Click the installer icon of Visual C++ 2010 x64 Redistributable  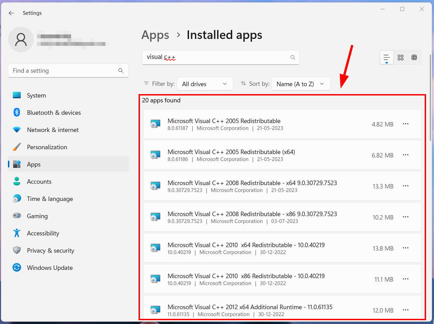point(155,248)
